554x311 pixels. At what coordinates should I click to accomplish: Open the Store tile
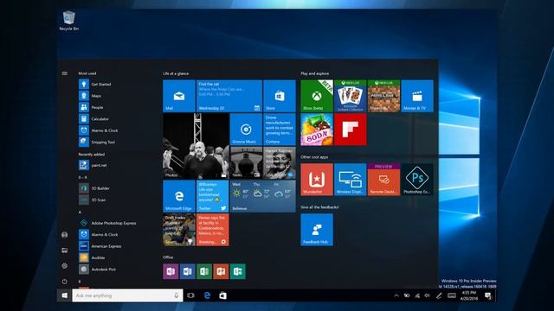click(280, 96)
